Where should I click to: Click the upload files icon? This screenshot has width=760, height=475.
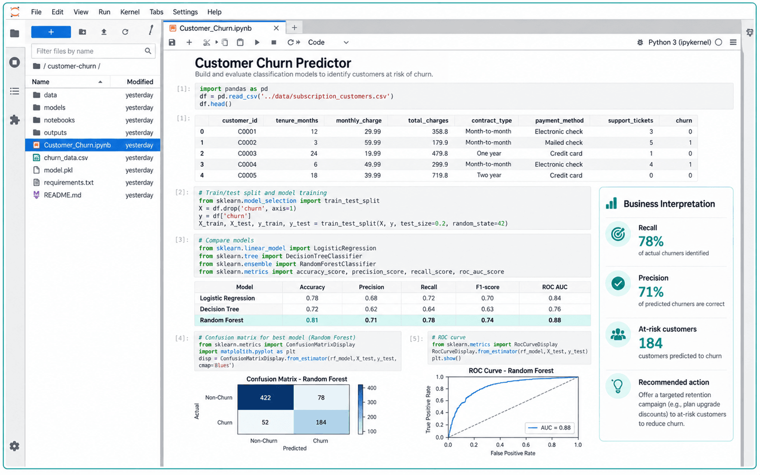coord(104,32)
